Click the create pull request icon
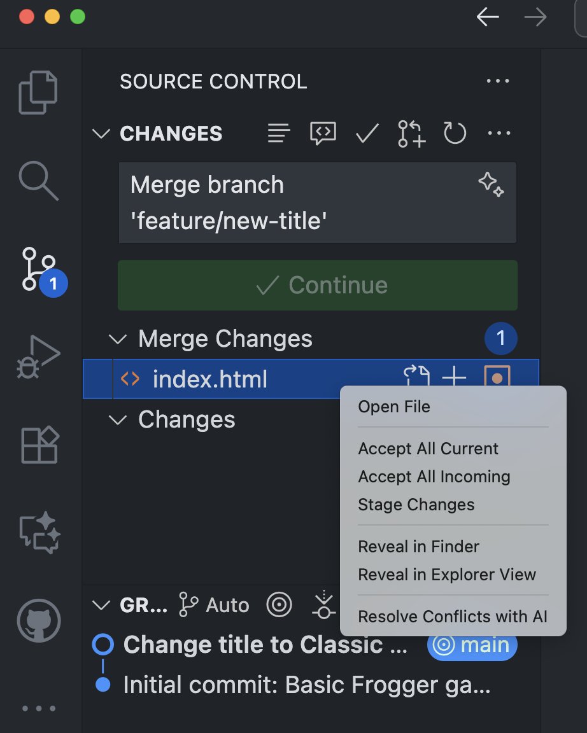The height and width of the screenshot is (733, 587). [x=411, y=134]
